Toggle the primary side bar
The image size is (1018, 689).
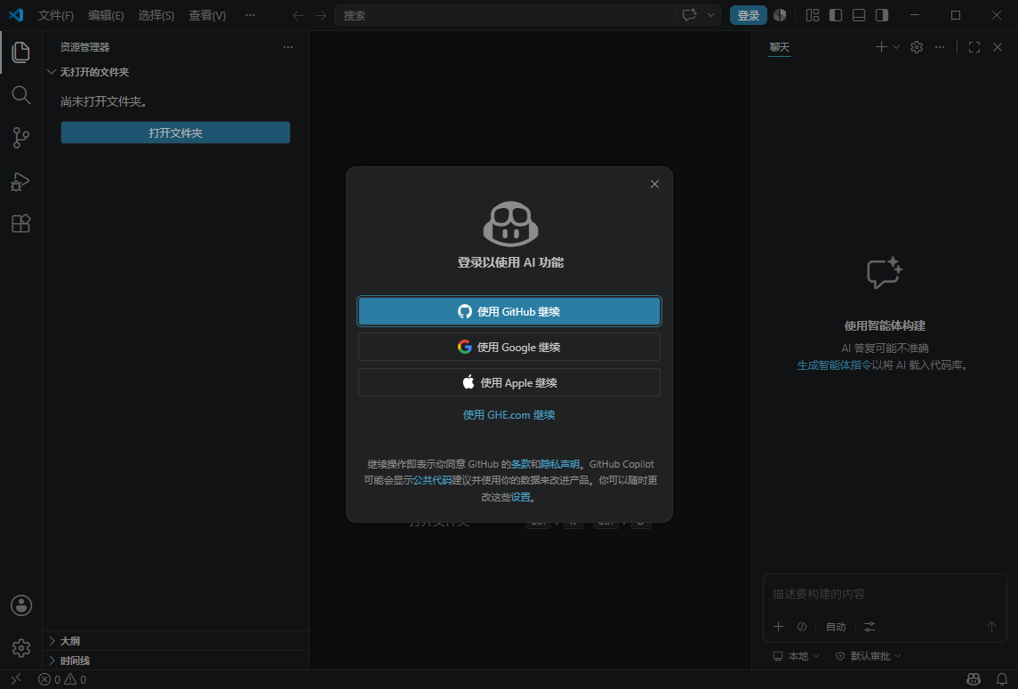click(836, 15)
